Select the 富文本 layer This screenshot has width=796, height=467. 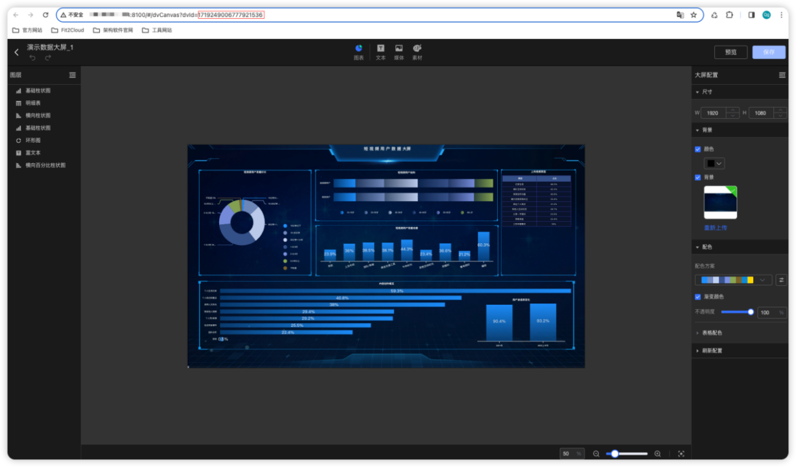coord(43,153)
